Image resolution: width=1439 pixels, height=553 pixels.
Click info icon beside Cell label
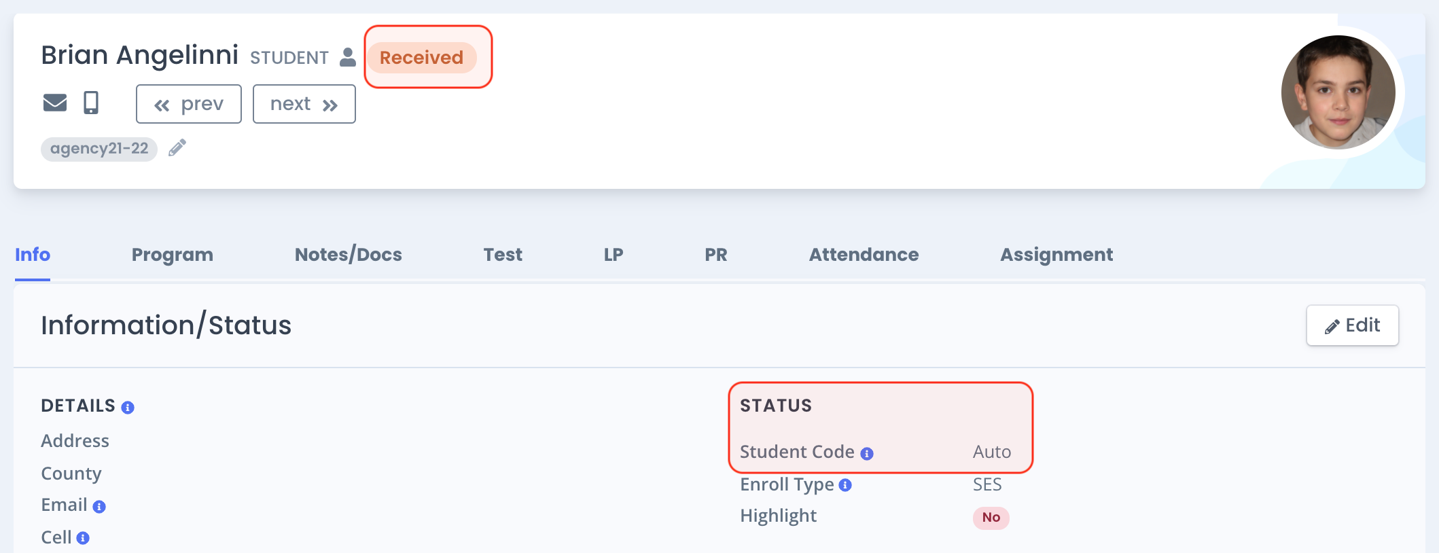pos(83,538)
